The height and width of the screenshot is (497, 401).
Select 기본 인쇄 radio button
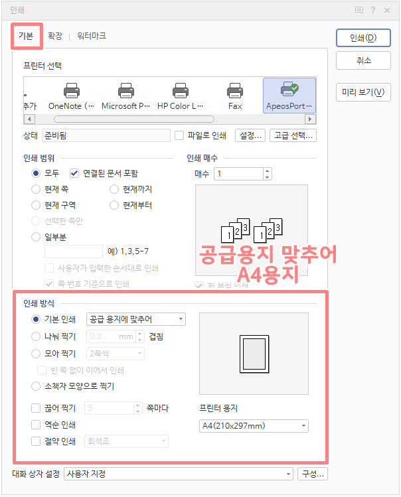point(36,319)
